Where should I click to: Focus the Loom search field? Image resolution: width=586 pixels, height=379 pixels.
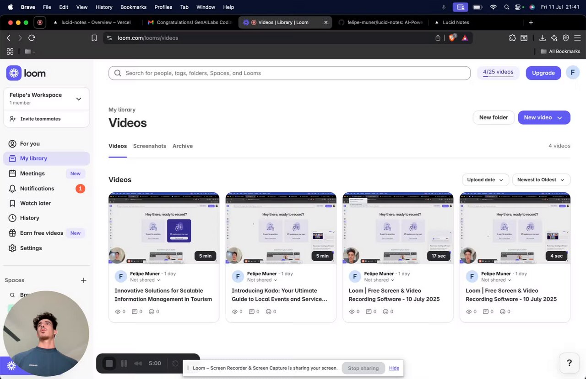(x=289, y=73)
